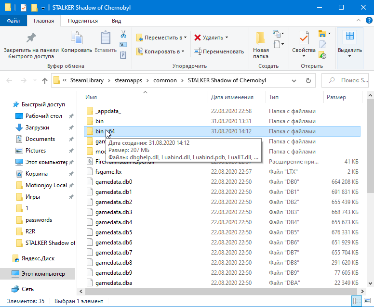Open Переместить в dropdown

pos(161,38)
